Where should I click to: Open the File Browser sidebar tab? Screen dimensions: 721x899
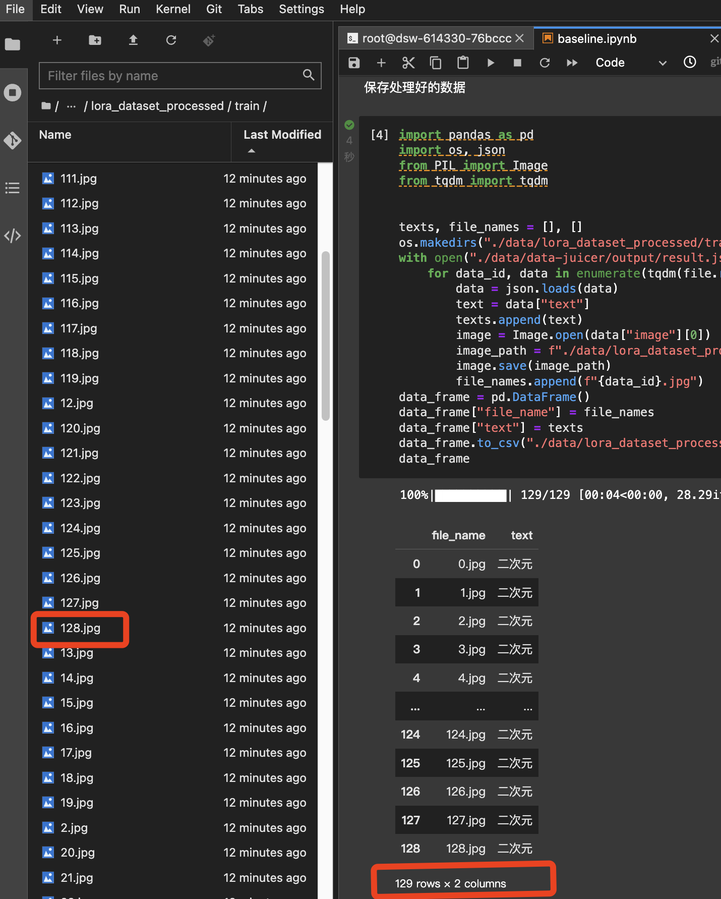(x=13, y=44)
